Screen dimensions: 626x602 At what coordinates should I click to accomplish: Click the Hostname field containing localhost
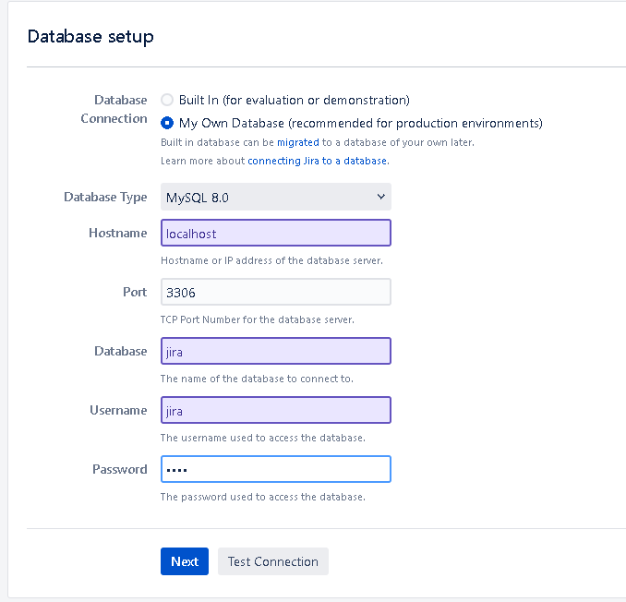pos(275,234)
